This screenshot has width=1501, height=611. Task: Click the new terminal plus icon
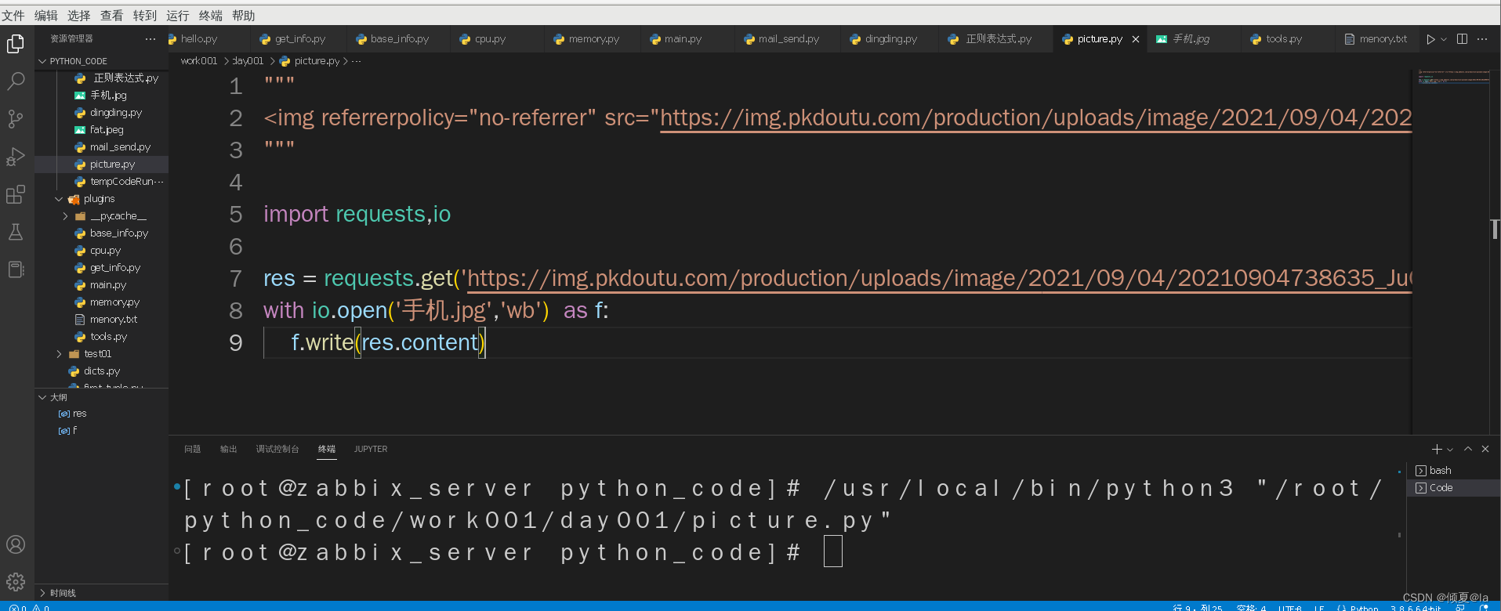click(x=1436, y=449)
